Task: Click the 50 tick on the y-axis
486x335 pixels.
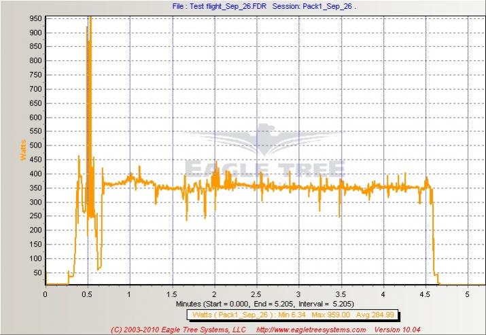Action: click(x=35, y=272)
